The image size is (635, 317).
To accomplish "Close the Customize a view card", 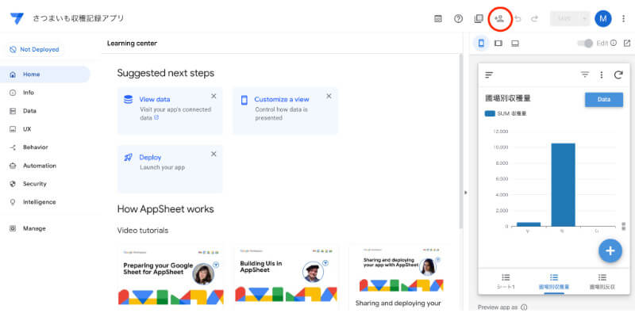I will pyautogui.click(x=329, y=96).
